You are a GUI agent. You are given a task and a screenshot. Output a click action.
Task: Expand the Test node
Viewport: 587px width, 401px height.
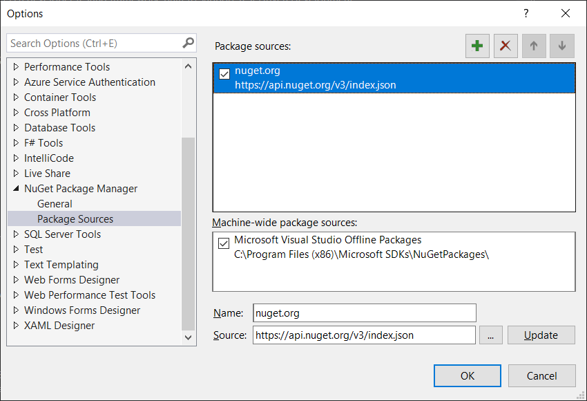coord(16,249)
